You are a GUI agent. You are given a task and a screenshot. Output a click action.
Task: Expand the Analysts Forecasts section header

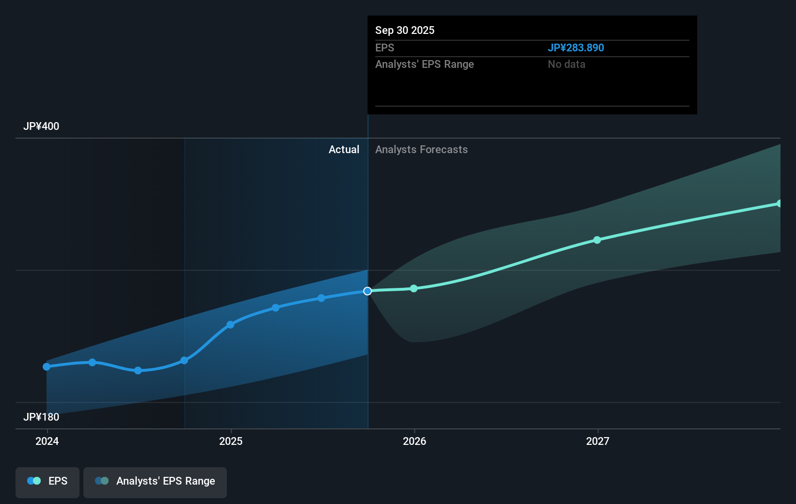(421, 150)
